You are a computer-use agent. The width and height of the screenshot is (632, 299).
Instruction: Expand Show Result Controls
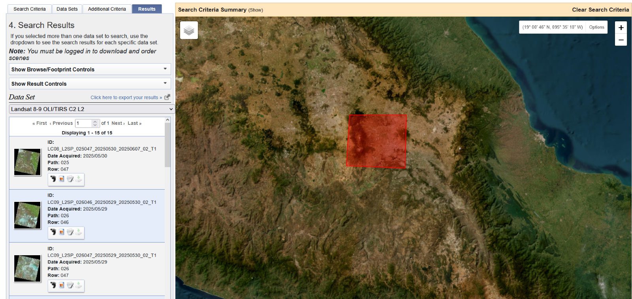[x=90, y=84]
